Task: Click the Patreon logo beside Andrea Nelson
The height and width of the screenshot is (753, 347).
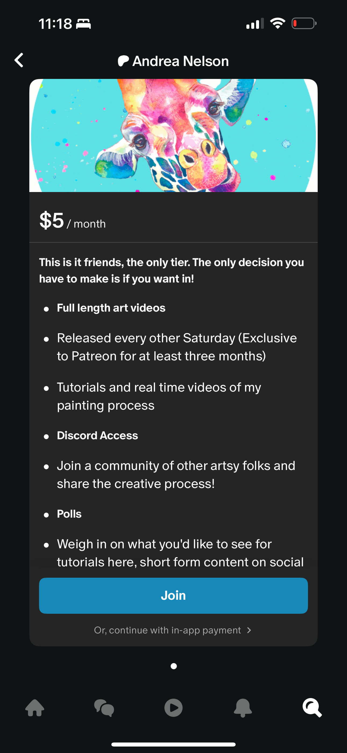Action: pos(123,61)
